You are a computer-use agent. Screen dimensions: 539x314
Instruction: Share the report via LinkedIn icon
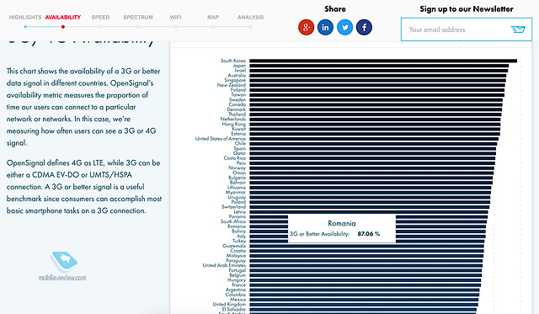point(325,27)
